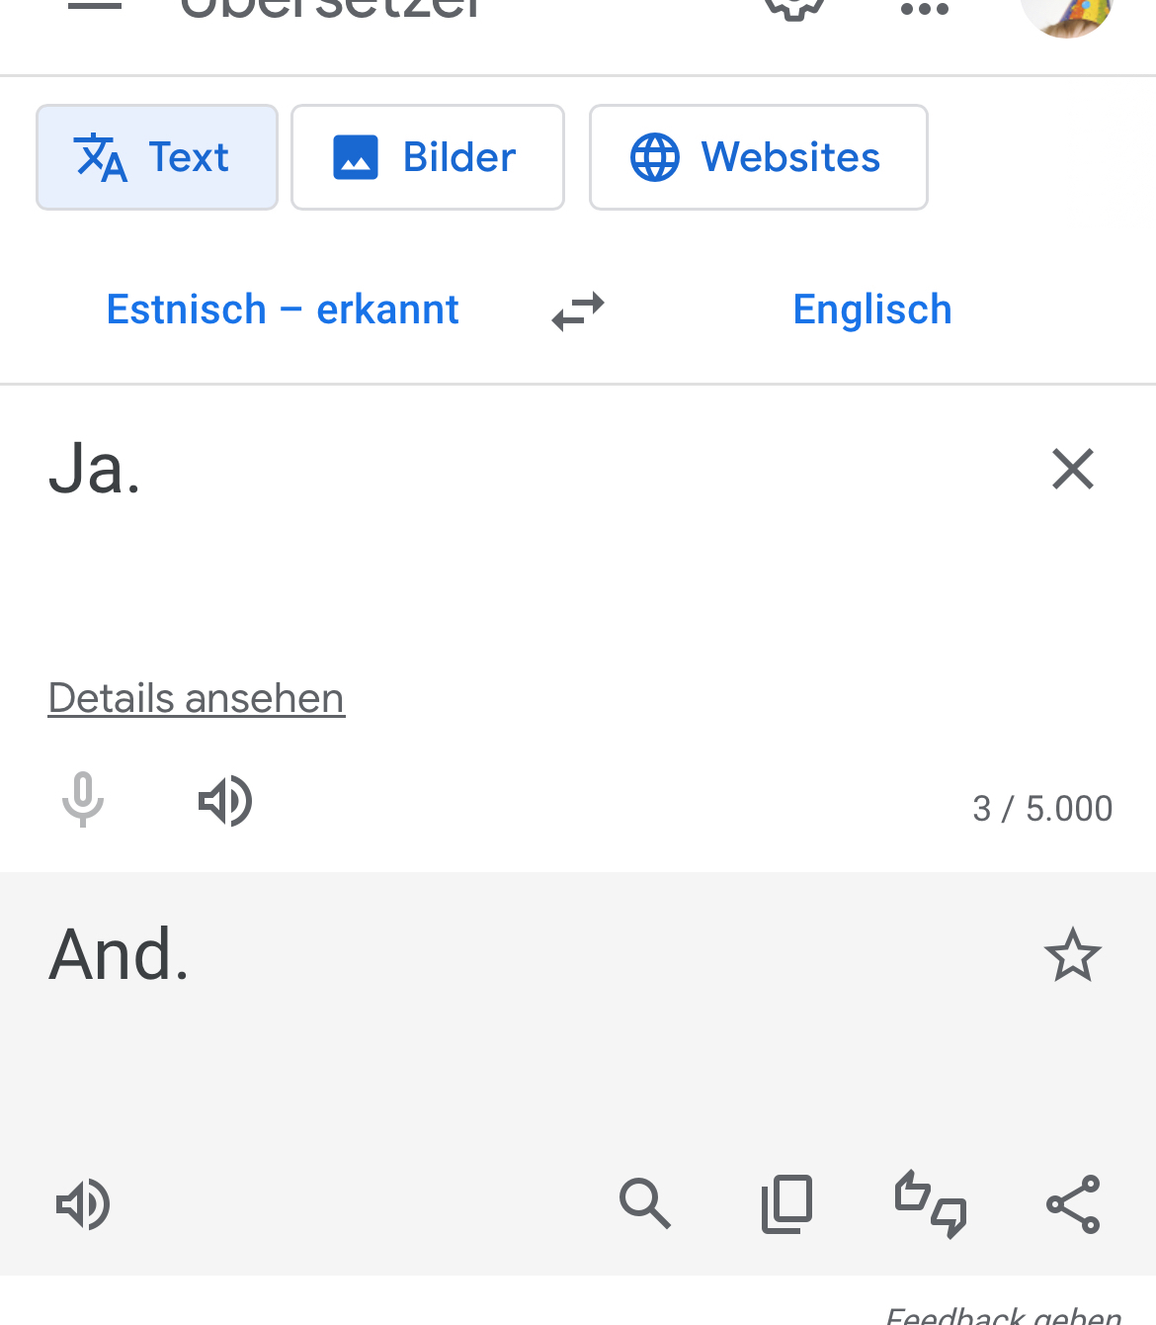Rate this translation with thumbs icon
Screen dimensions: 1156x1325
pyautogui.click(x=931, y=1204)
